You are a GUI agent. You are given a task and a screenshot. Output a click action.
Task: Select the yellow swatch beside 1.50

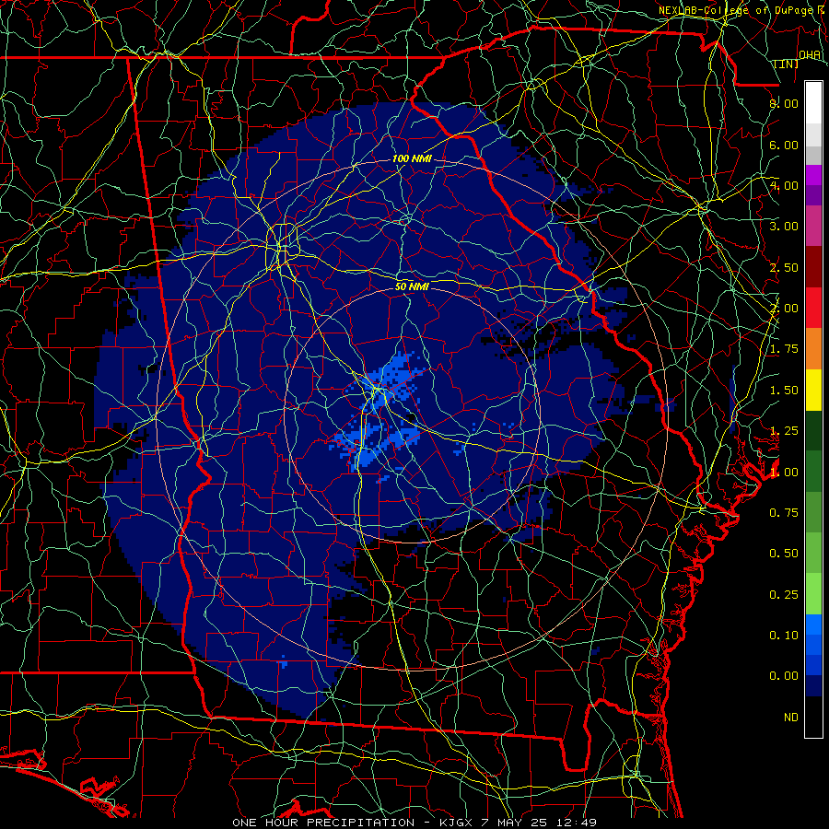click(813, 390)
